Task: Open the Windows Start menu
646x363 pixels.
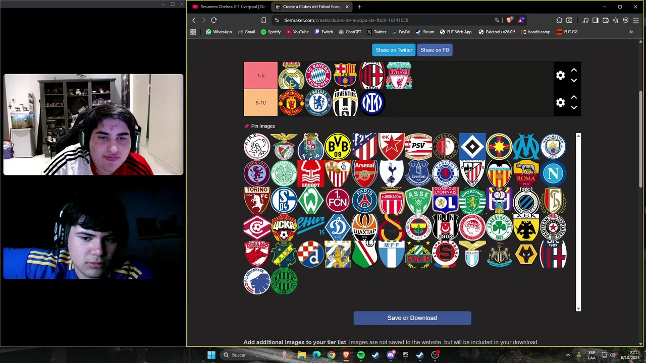Action: (211, 355)
